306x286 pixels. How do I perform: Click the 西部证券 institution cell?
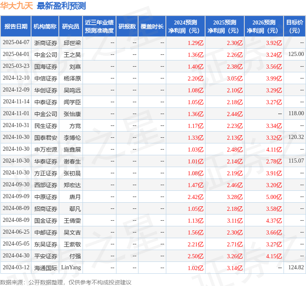[46, 185]
